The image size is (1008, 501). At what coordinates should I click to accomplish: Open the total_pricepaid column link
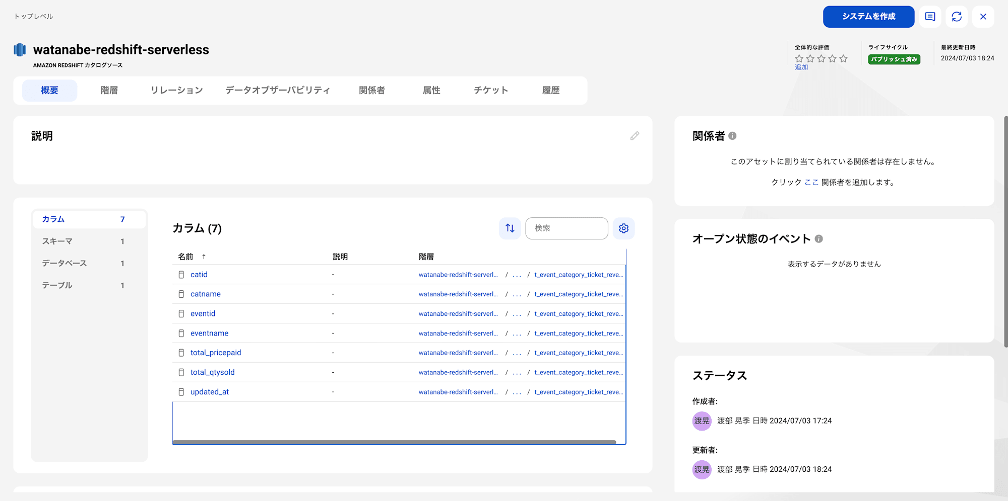coord(216,353)
